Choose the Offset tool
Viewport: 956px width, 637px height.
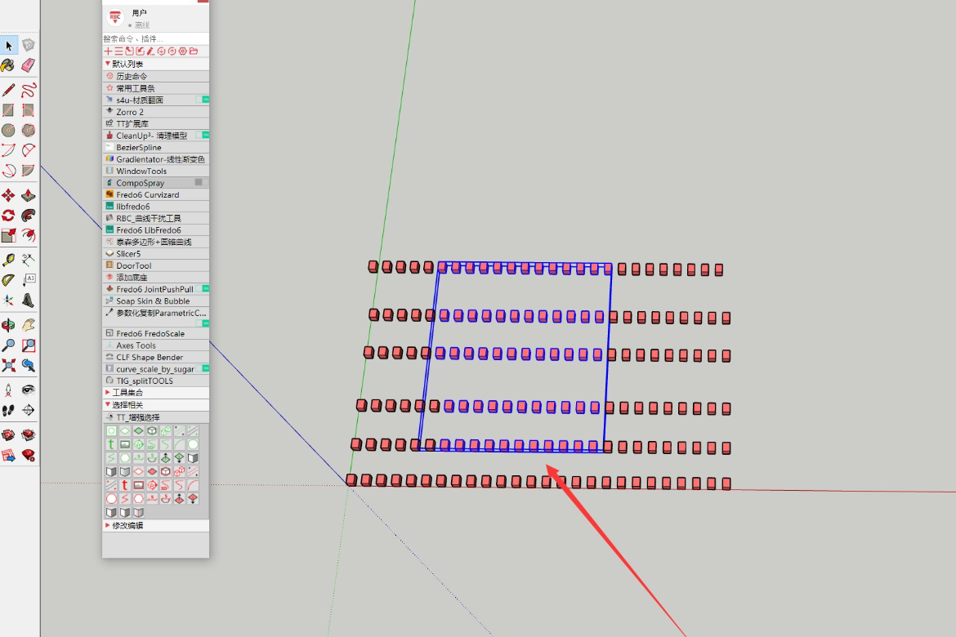coord(28,235)
